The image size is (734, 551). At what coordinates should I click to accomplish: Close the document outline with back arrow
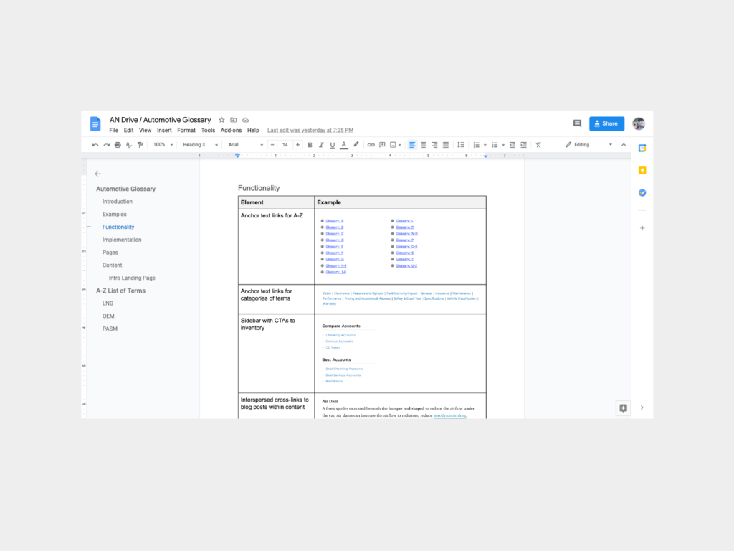click(x=97, y=174)
